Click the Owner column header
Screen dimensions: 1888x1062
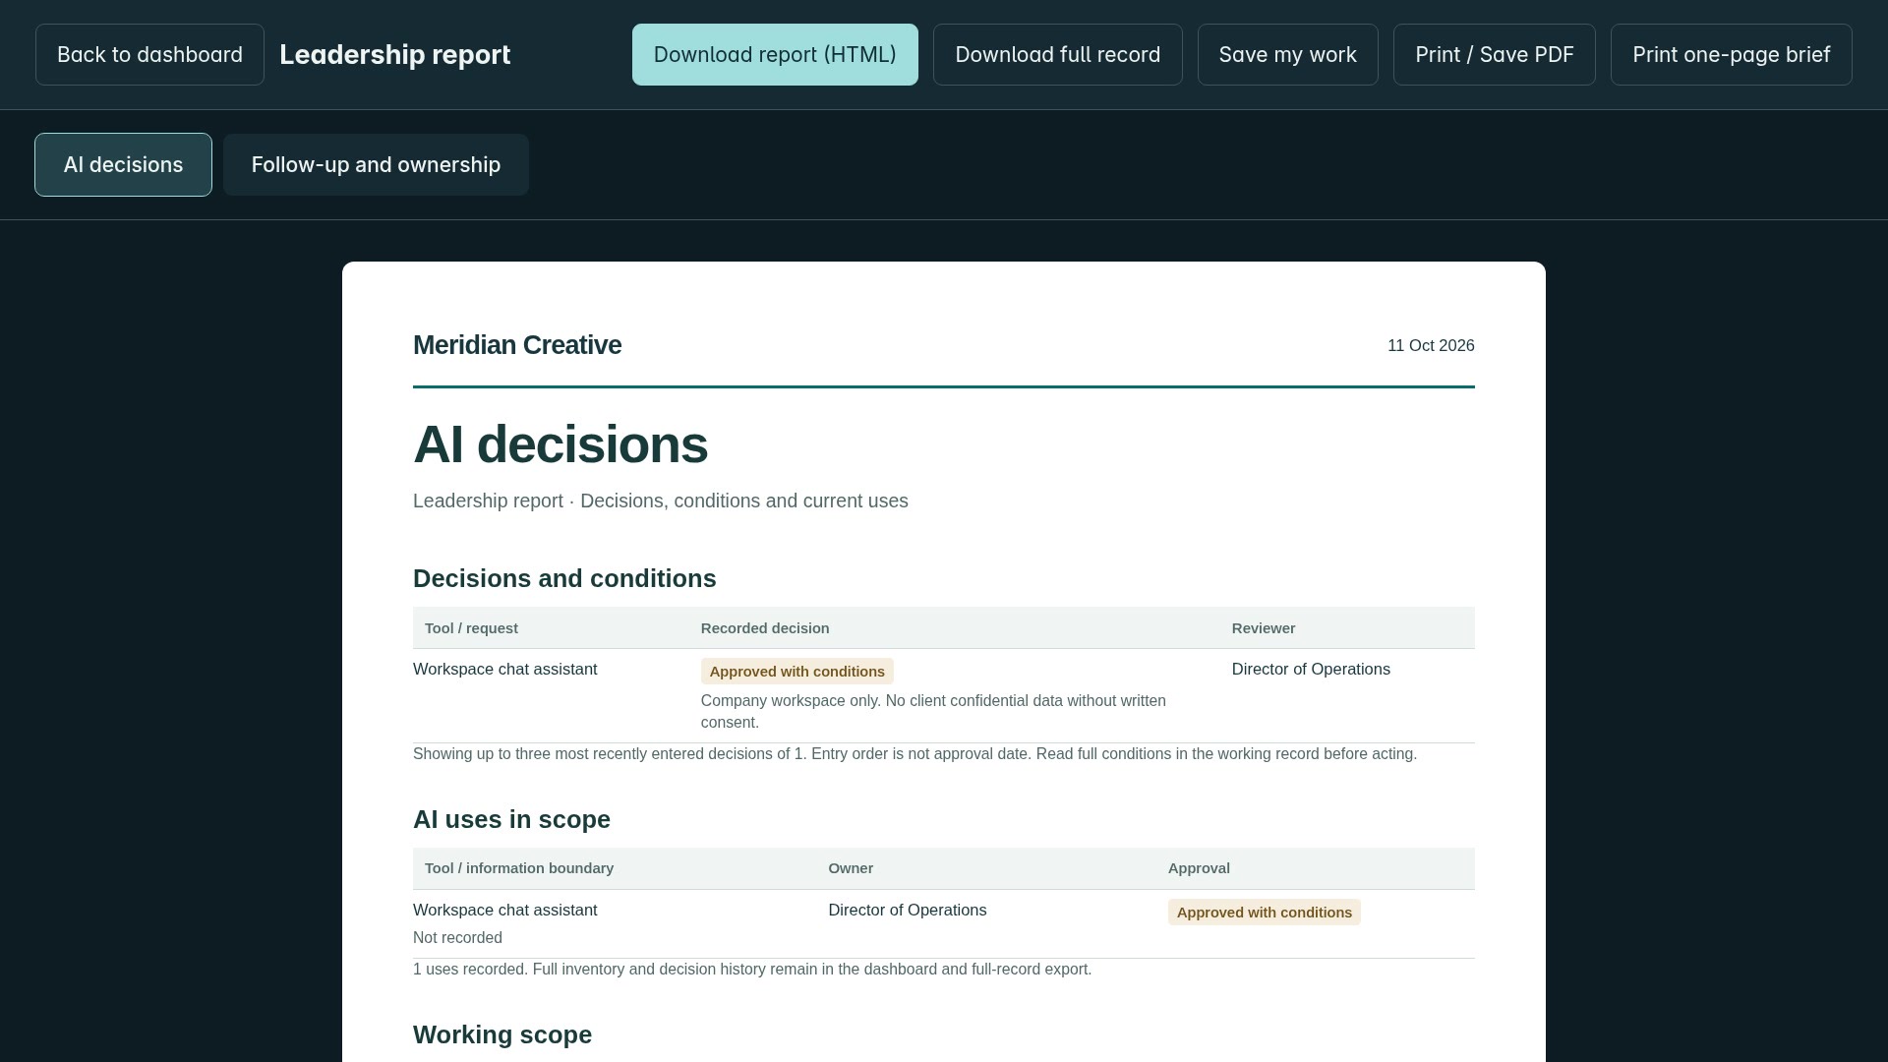(851, 868)
